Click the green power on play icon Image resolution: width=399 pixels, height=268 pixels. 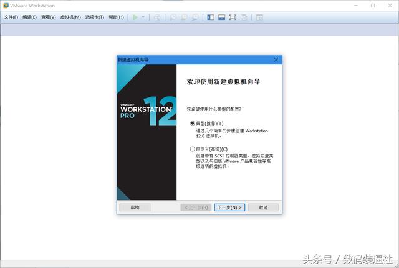click(135, 17)
